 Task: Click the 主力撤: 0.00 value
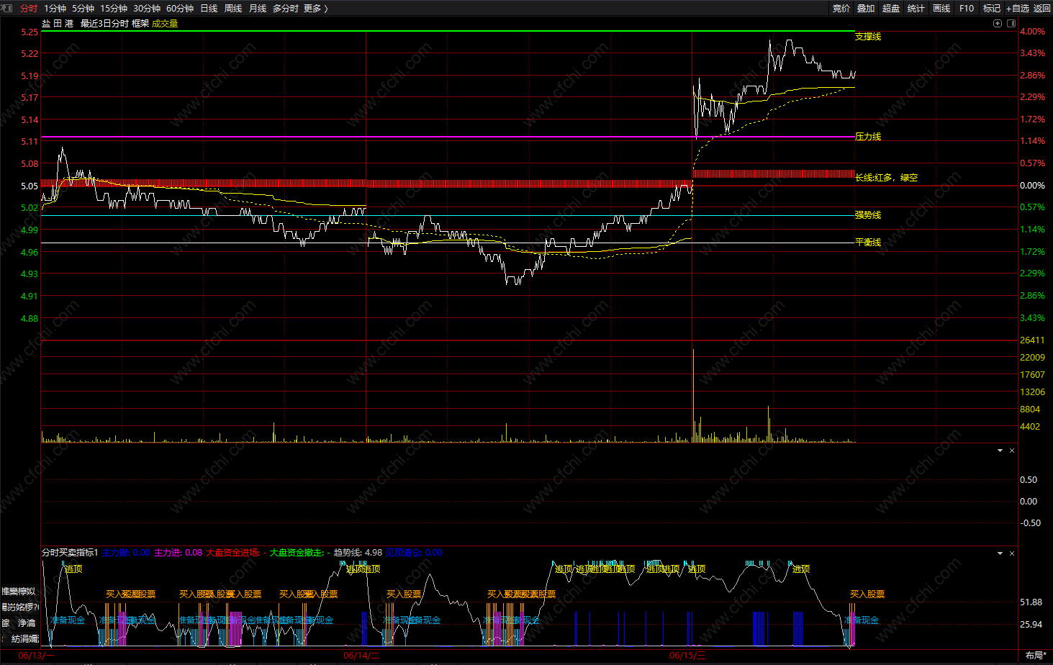[126, 553]
